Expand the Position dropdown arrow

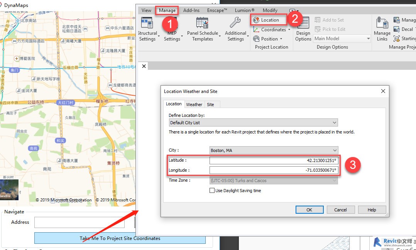[281, 39]
